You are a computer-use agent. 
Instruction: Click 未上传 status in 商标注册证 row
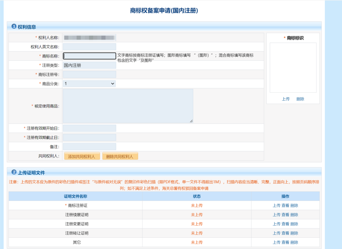pyautogui.click(x=197, y=206)
